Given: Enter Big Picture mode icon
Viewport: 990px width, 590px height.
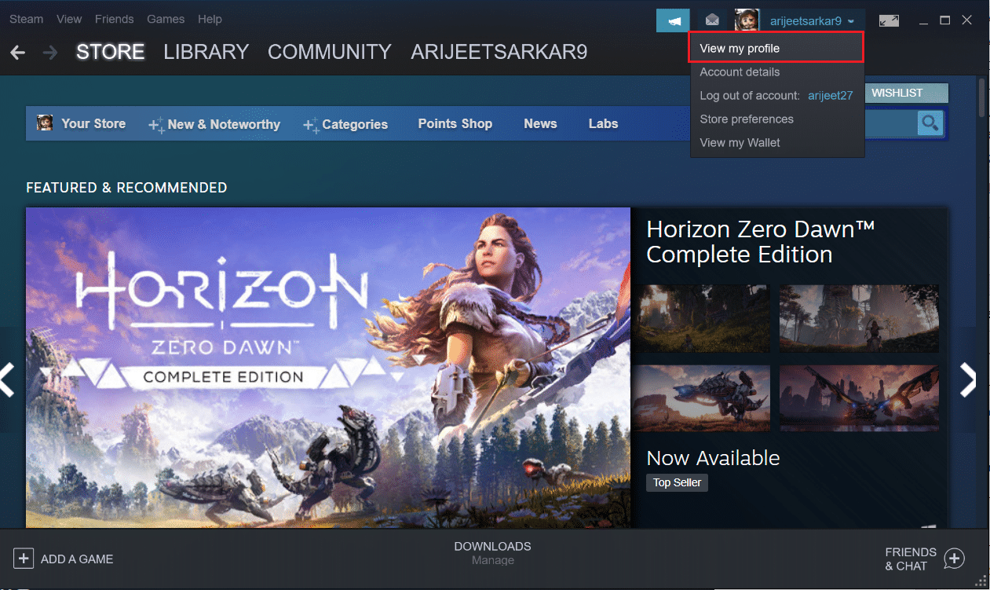Looking at the screenshot, I should 889,21.
